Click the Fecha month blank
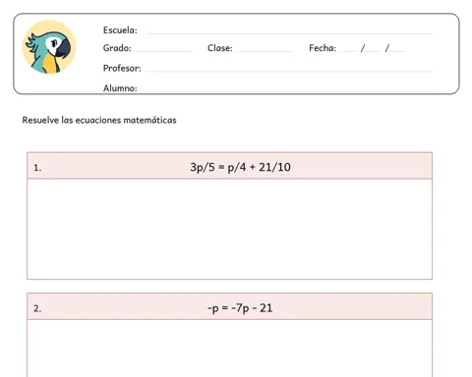Viewport: 472px width, 377px height. [x=374, y=48]
